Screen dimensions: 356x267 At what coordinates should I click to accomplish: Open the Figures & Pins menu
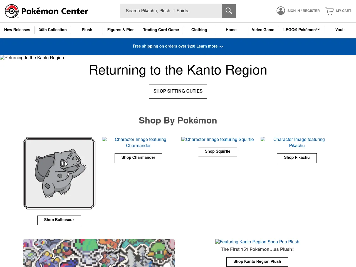click(x=121, y=30)
